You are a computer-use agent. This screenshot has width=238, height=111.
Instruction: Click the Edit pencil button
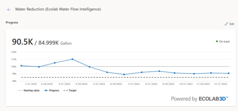[x=229, y=24]
